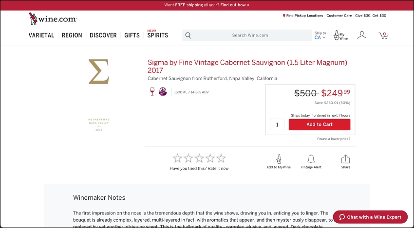Click the Vintage Alert bell icon
414x228 pixels.
tap(311, 159)
